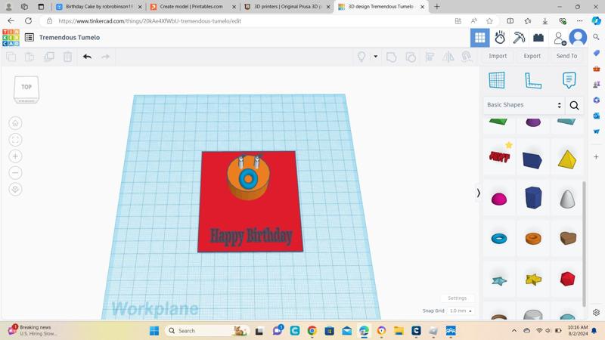Image resolution: width=605 pixels, height=340 pixels.
Task: Switch to the Birthday Cake browser tab
Action: coord(98,7)
